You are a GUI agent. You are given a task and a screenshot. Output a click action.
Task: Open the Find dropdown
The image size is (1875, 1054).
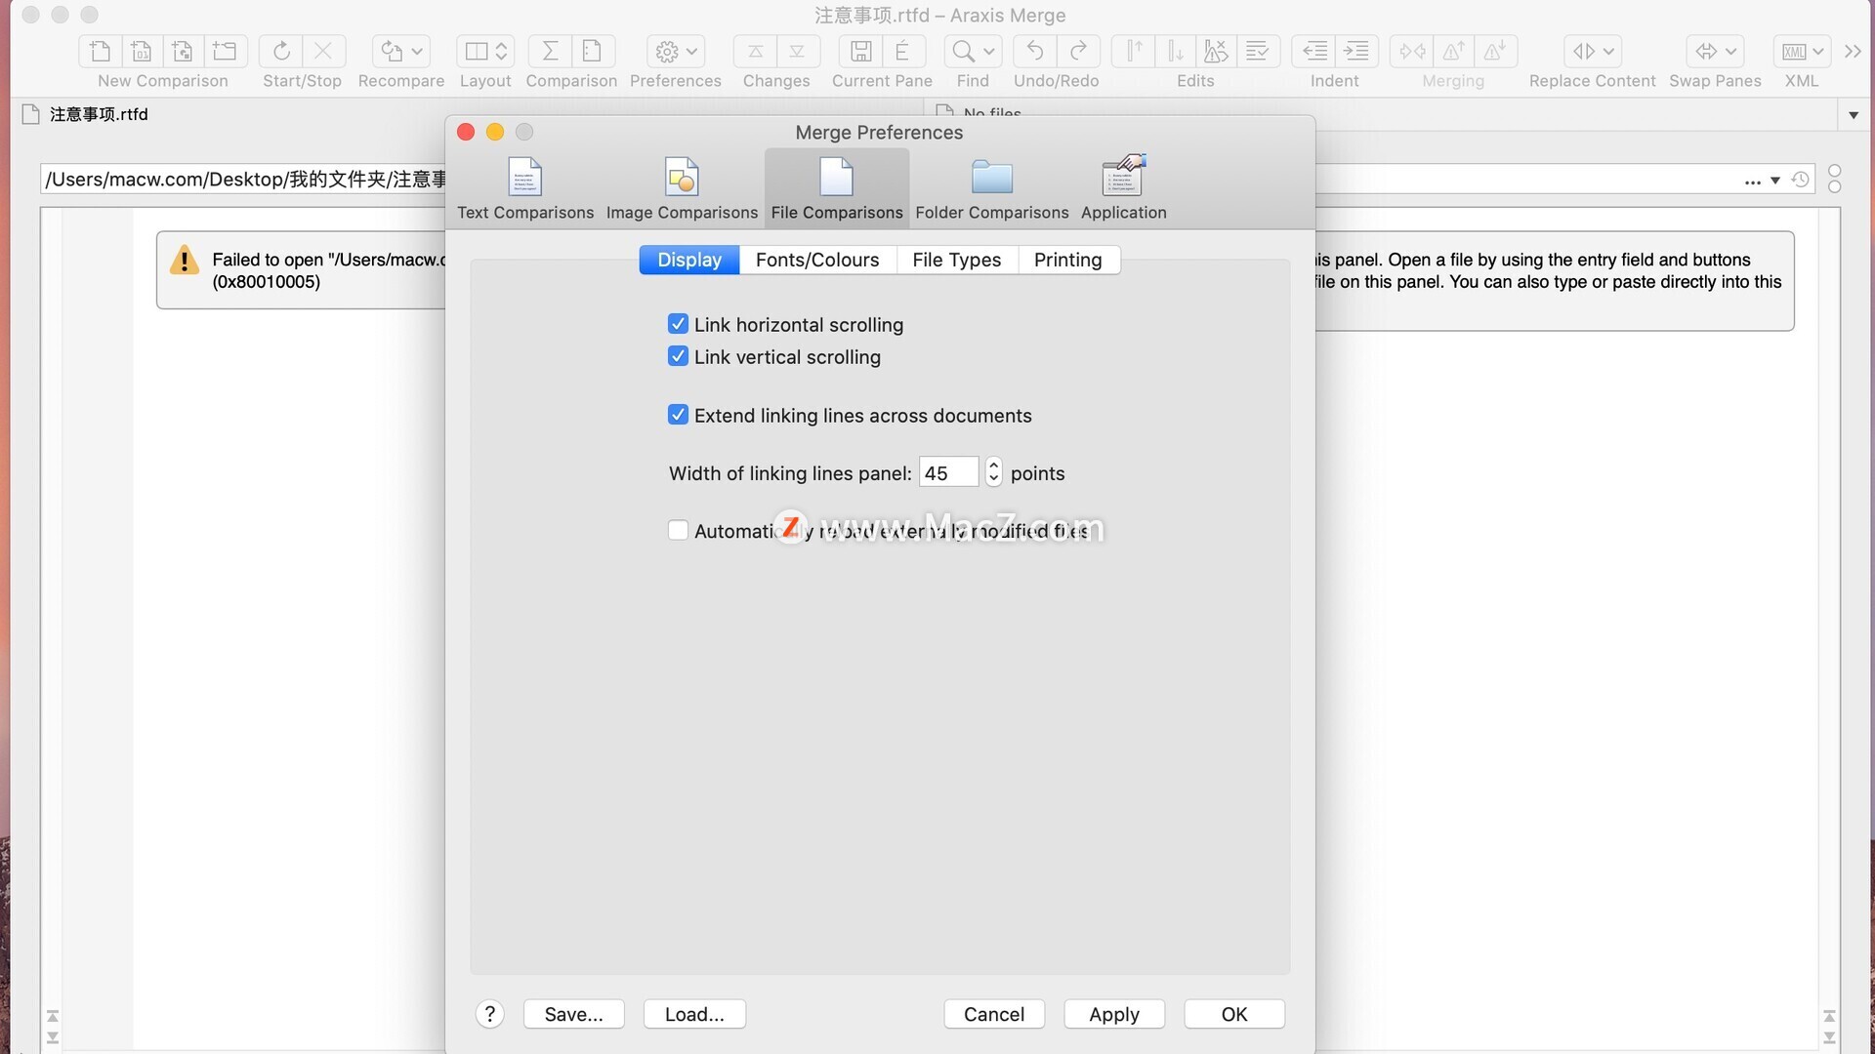pyautogui.click(x=973, y=51)
